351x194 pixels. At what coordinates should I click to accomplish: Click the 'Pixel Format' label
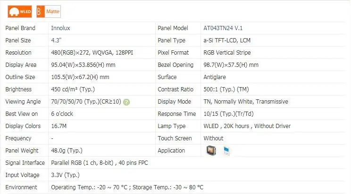173,53
